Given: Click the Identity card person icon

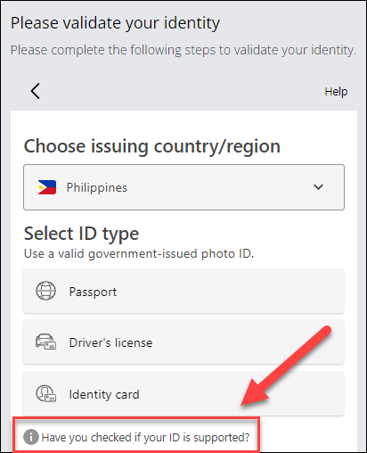Looking at the screenshot, I should pyautogui.click(x=45, y=393).
